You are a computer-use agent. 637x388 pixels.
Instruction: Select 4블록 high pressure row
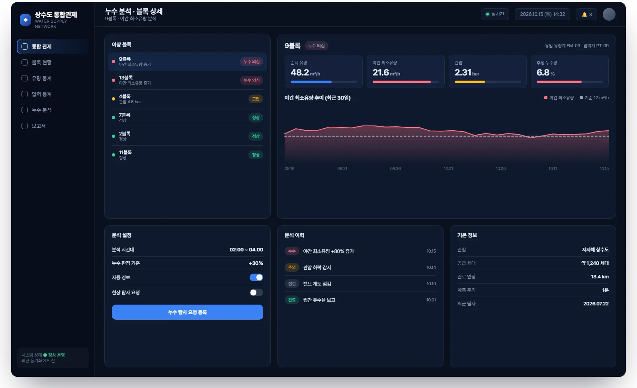pos(188,99)
